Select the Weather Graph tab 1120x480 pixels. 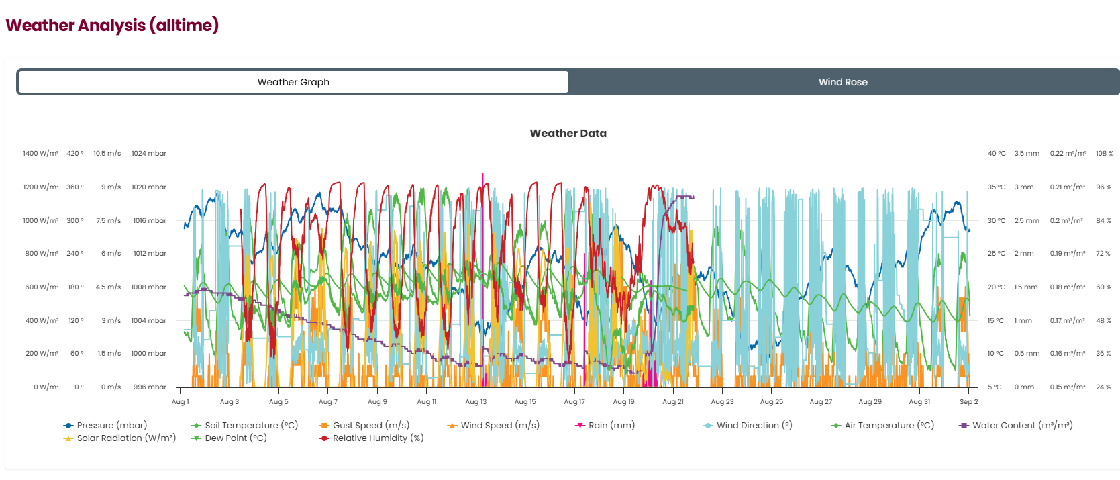click(x=293, y=82)
